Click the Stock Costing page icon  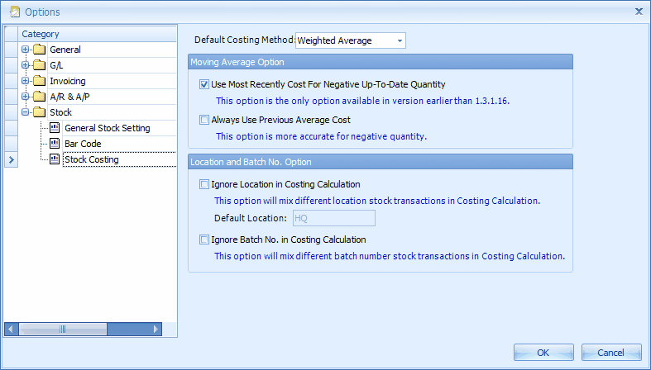pos(55,159)
